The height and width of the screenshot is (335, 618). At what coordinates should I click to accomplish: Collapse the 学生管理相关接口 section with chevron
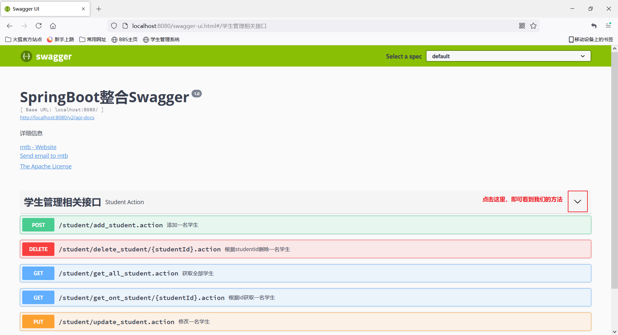tap(578, 202)
